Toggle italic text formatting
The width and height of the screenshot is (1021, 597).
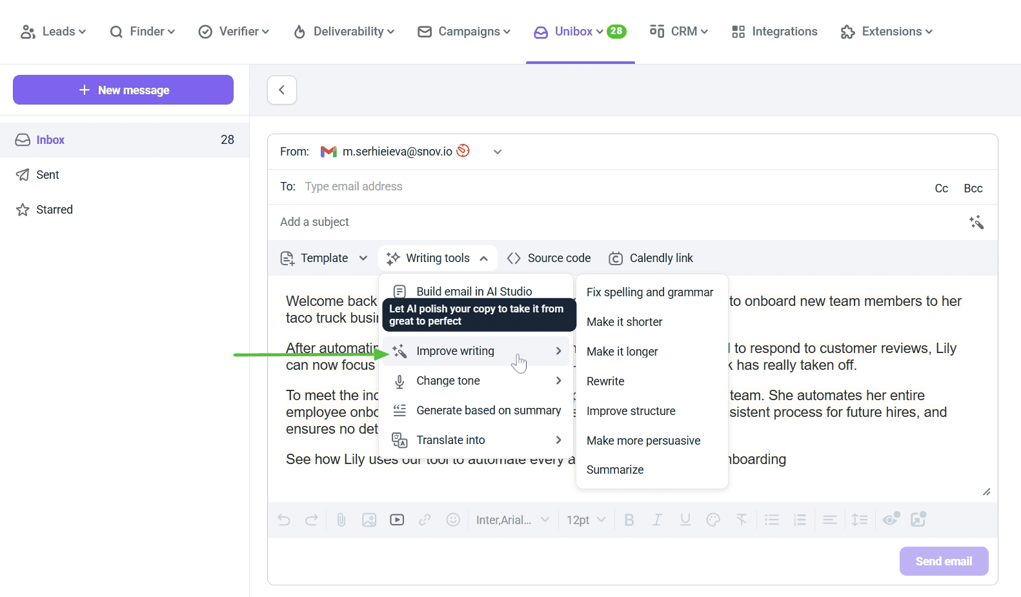coord(657,520)
